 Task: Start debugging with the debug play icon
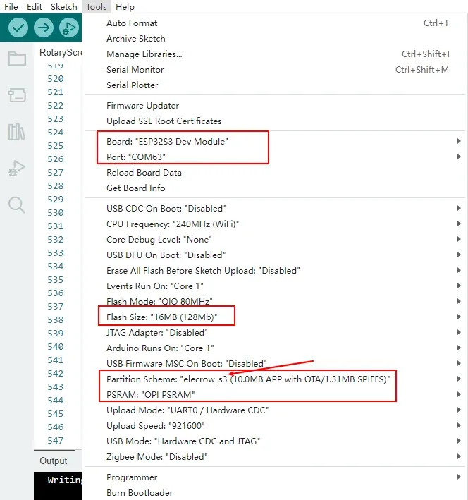pos(69,28)
